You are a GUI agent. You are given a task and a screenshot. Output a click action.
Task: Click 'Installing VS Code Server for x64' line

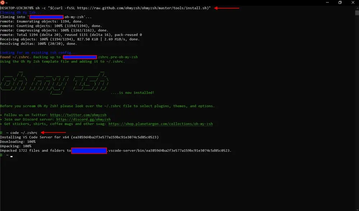point(79,137)
